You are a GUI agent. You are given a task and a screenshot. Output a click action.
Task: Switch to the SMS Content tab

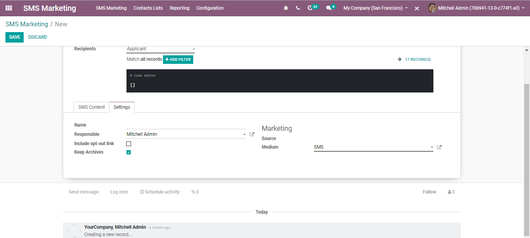92,107
